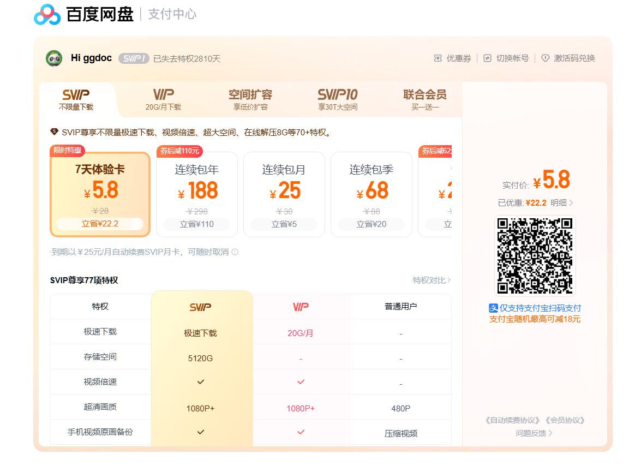Viewport: 635px width, 466px height.
Task: Click the info icon after auto-renew note
Action: coord(235,252)
